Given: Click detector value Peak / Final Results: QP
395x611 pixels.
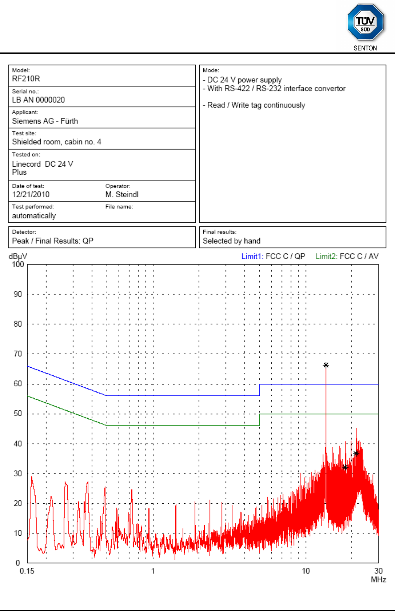Looking at the screenshot, I should coord(52,241).
